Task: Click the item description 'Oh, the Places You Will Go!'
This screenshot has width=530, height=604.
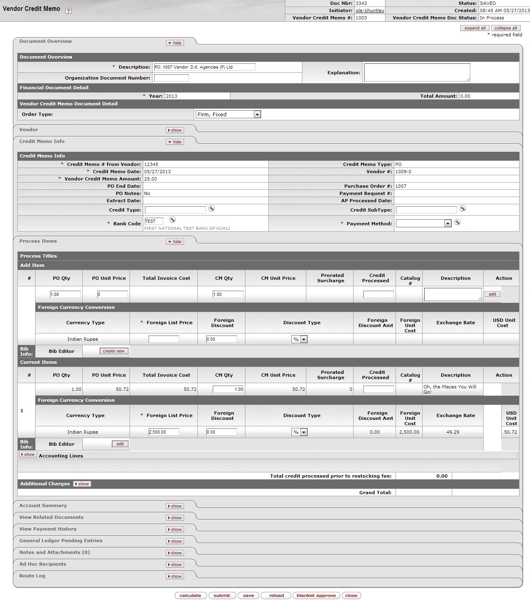Action: coord(450,389)
